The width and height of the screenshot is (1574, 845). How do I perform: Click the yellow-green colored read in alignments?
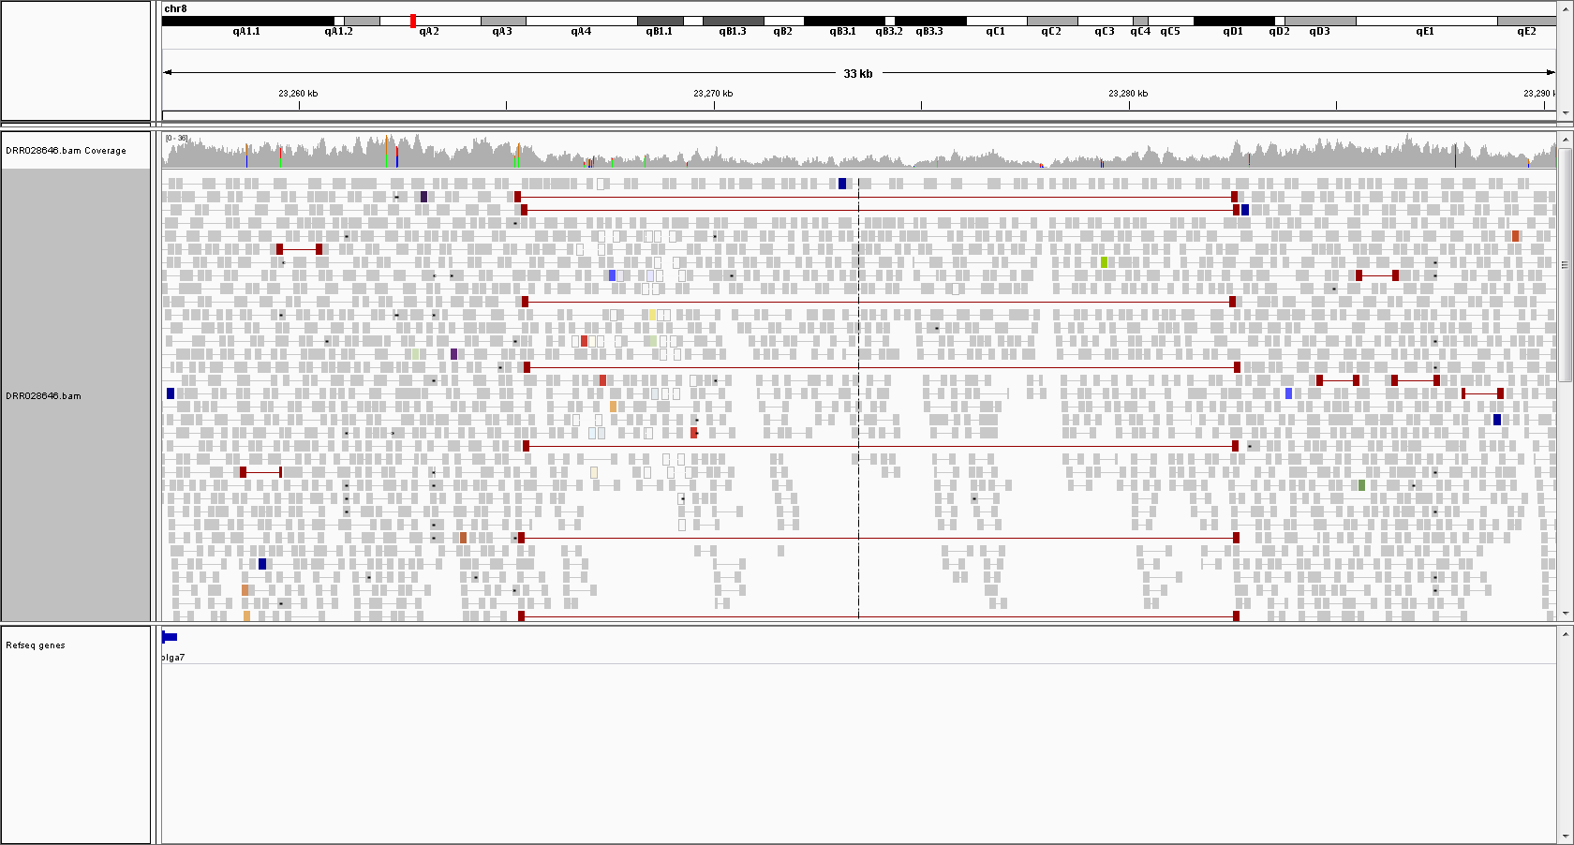click(1104, 262)
